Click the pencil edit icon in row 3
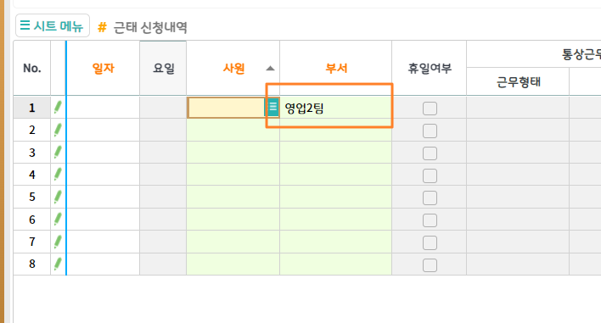Screen dimensions: 601x323 click(58, 153)
